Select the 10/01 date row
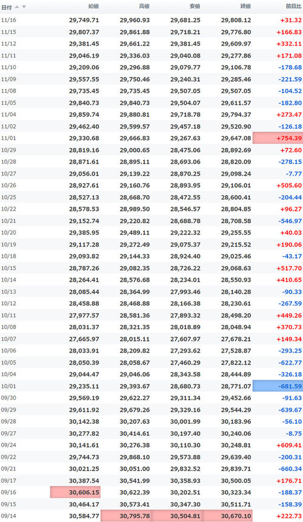The image size is (303, 522). [151, 386]
